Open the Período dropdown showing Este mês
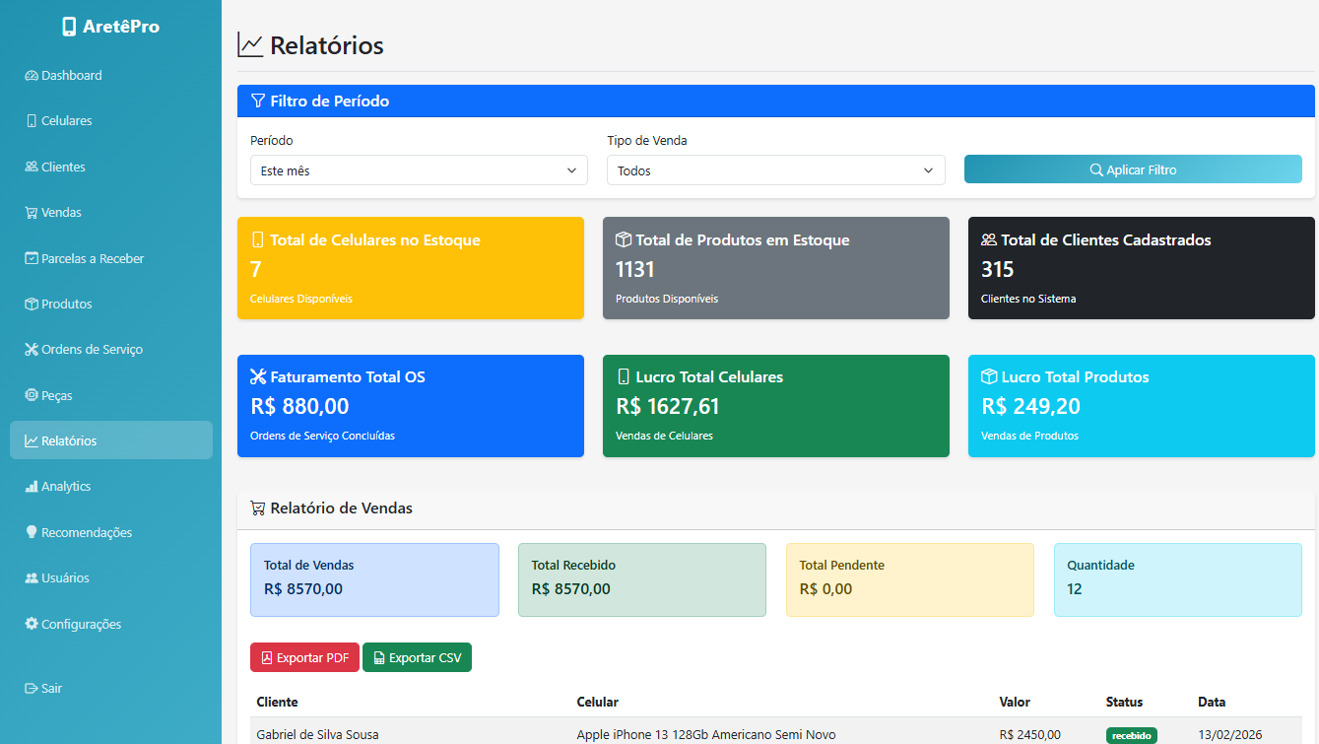The width and height of the screenshot is (1319, 744). [419, 170]
